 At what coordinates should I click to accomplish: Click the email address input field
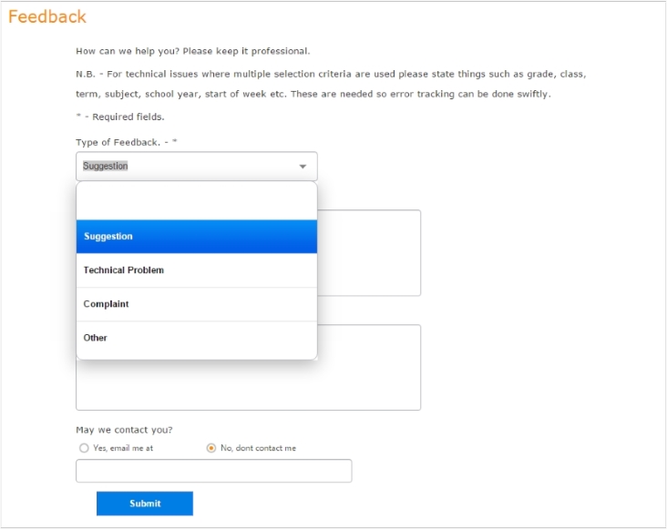(x=213, y=471)
